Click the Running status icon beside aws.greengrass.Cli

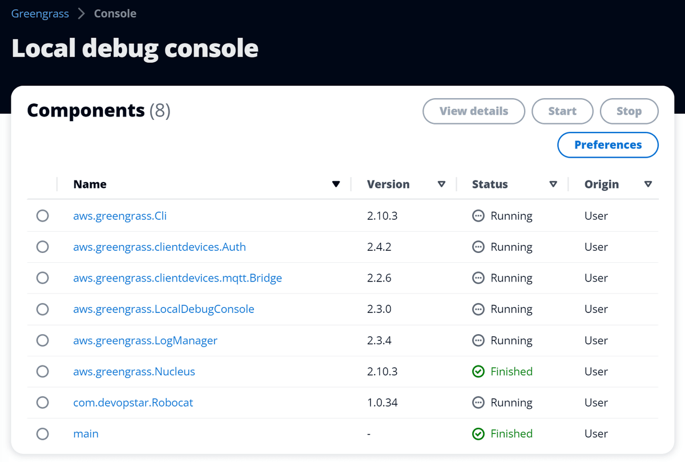478,216
